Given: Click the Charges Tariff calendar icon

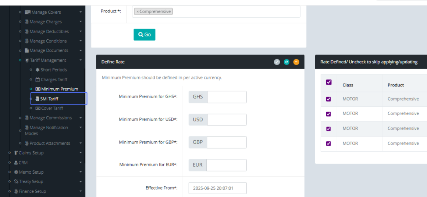Looking at the screenshot, I should pos(38,80).
